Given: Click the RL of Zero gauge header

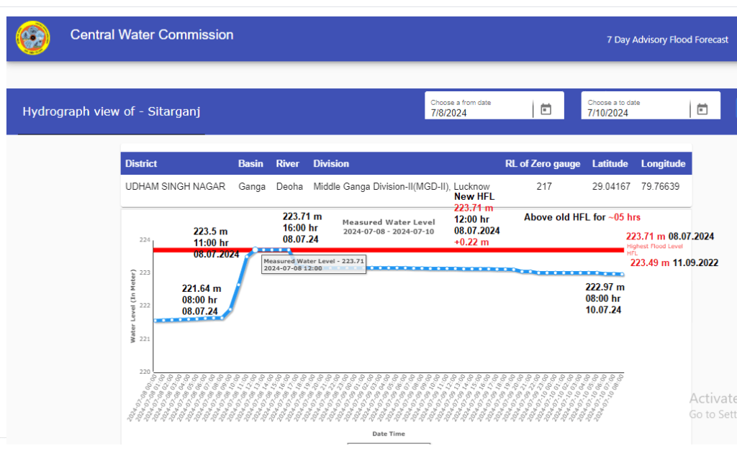Looking at the screenshot, I should click(543, 164).
